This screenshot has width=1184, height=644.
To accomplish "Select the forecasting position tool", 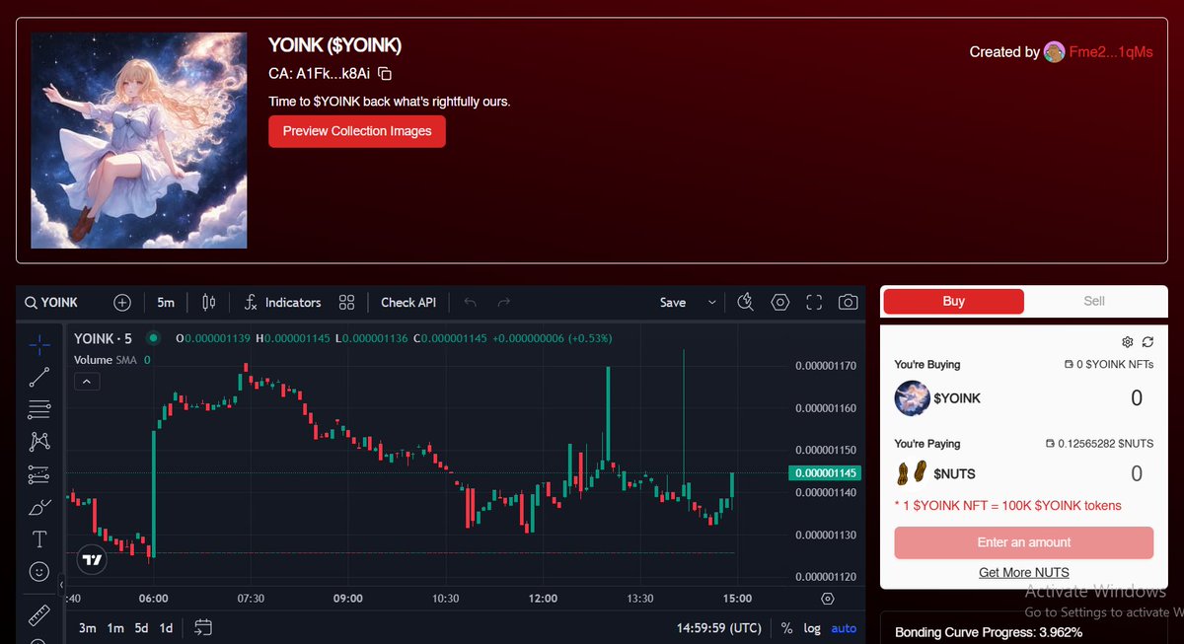I will [x=39, y=474].
